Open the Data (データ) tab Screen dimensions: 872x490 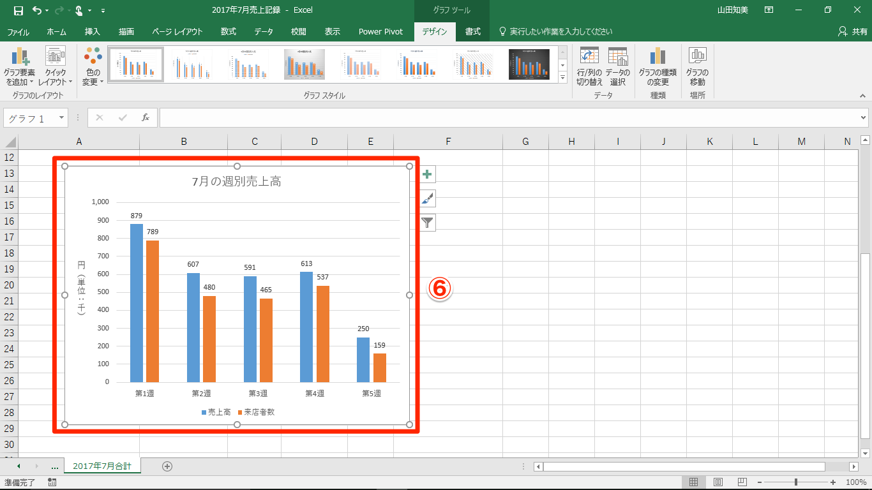coord(264,31)
